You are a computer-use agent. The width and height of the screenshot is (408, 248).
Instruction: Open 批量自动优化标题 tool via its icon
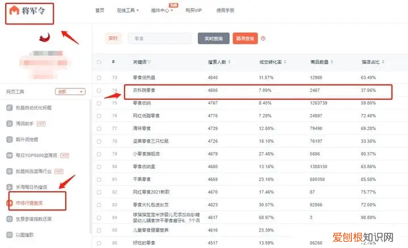[10, 108]
